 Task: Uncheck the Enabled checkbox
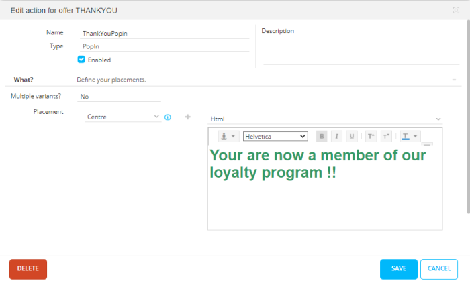81,60
